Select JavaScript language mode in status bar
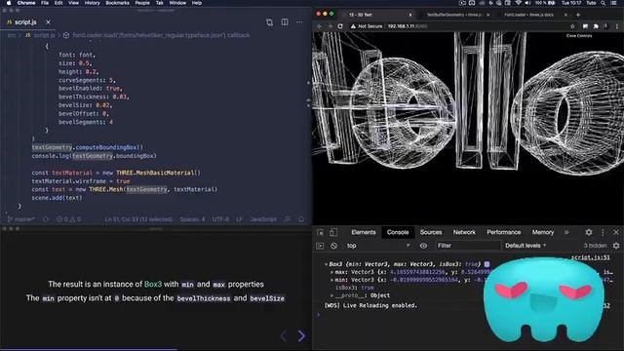 click(262, 219)
